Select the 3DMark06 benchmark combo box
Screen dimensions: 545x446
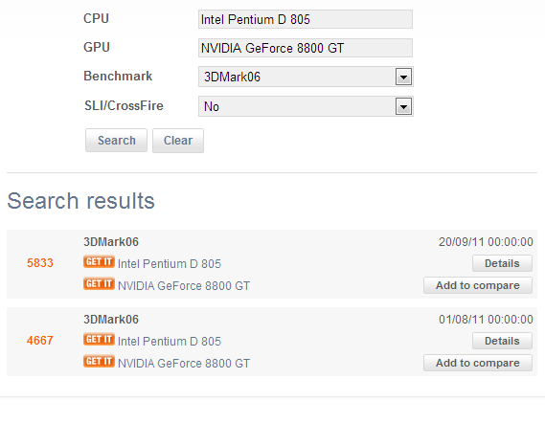click(306, 77)
